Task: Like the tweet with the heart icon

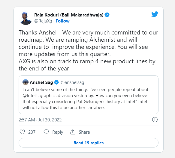Action: (22, 132)
